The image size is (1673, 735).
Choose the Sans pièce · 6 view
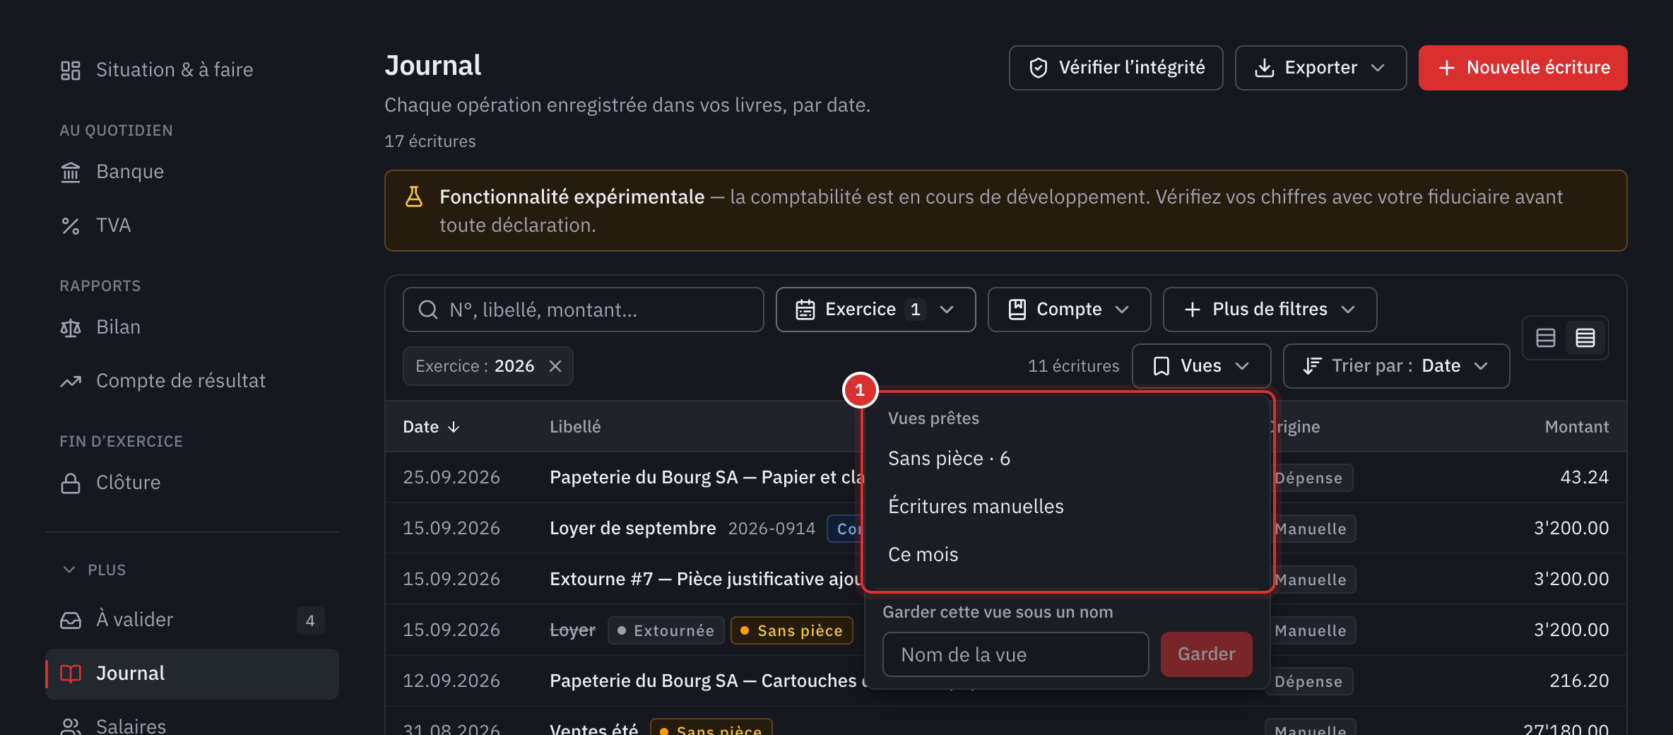click(x=1068, y=459)
